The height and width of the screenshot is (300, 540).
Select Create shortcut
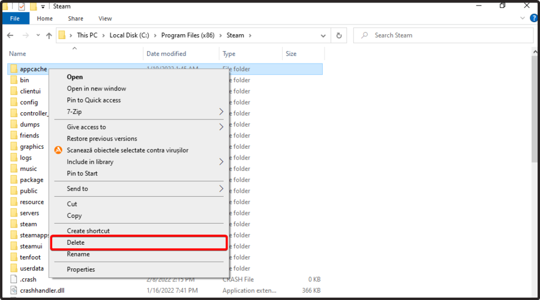pyautogui.click(x=139, y=231)
